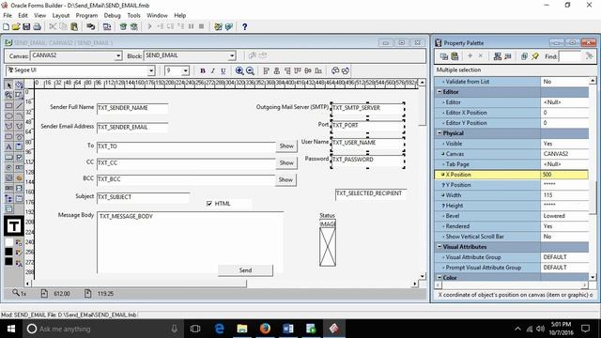Click the canvas horizontal scrollbar

[x=139, y=284]
